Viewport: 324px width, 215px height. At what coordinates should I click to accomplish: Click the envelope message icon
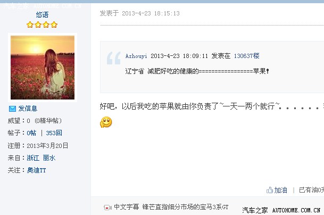12,109
